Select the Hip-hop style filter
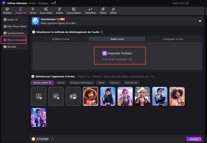 (x=115, y=83)
